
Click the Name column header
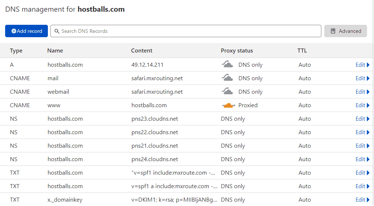click(x=55, y=51)
